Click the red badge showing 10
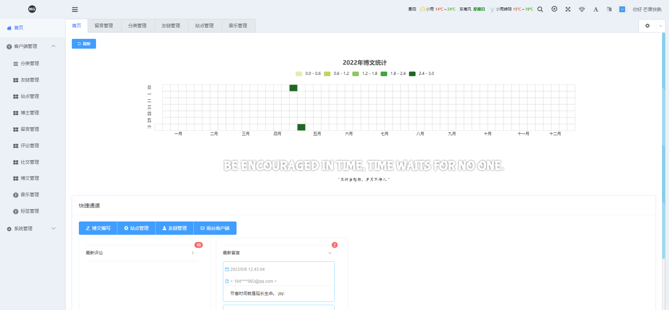The height and width of the screenshot is (310, 669). click(x=199, y=245)
